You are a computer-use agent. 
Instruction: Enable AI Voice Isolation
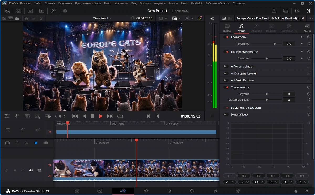226,66
